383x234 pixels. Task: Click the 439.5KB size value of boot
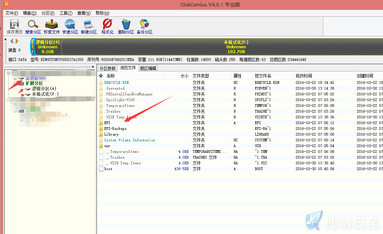tap(181, 169)
